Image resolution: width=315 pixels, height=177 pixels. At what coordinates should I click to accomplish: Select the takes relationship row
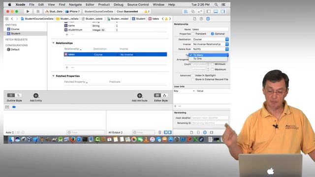coord(115,55)
